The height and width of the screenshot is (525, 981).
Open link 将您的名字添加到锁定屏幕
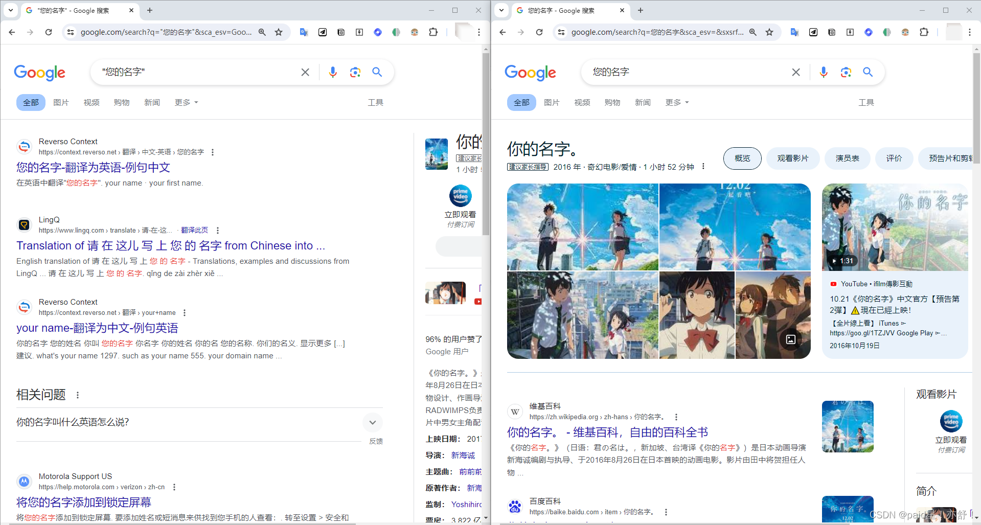(x=84, y=503)
